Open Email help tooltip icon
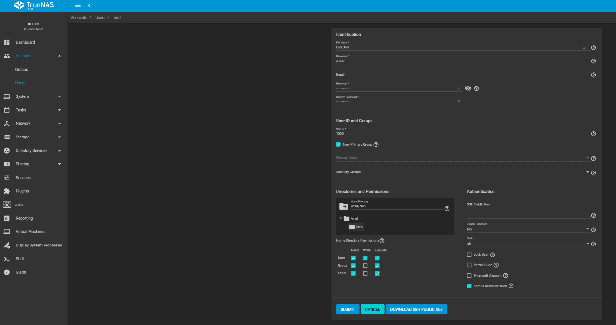Image resolution: width=616 pixels, height=325 pixels. coord(594,75)
